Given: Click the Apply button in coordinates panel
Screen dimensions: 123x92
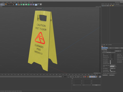Looking at the screenshot, I should [96, 85].
